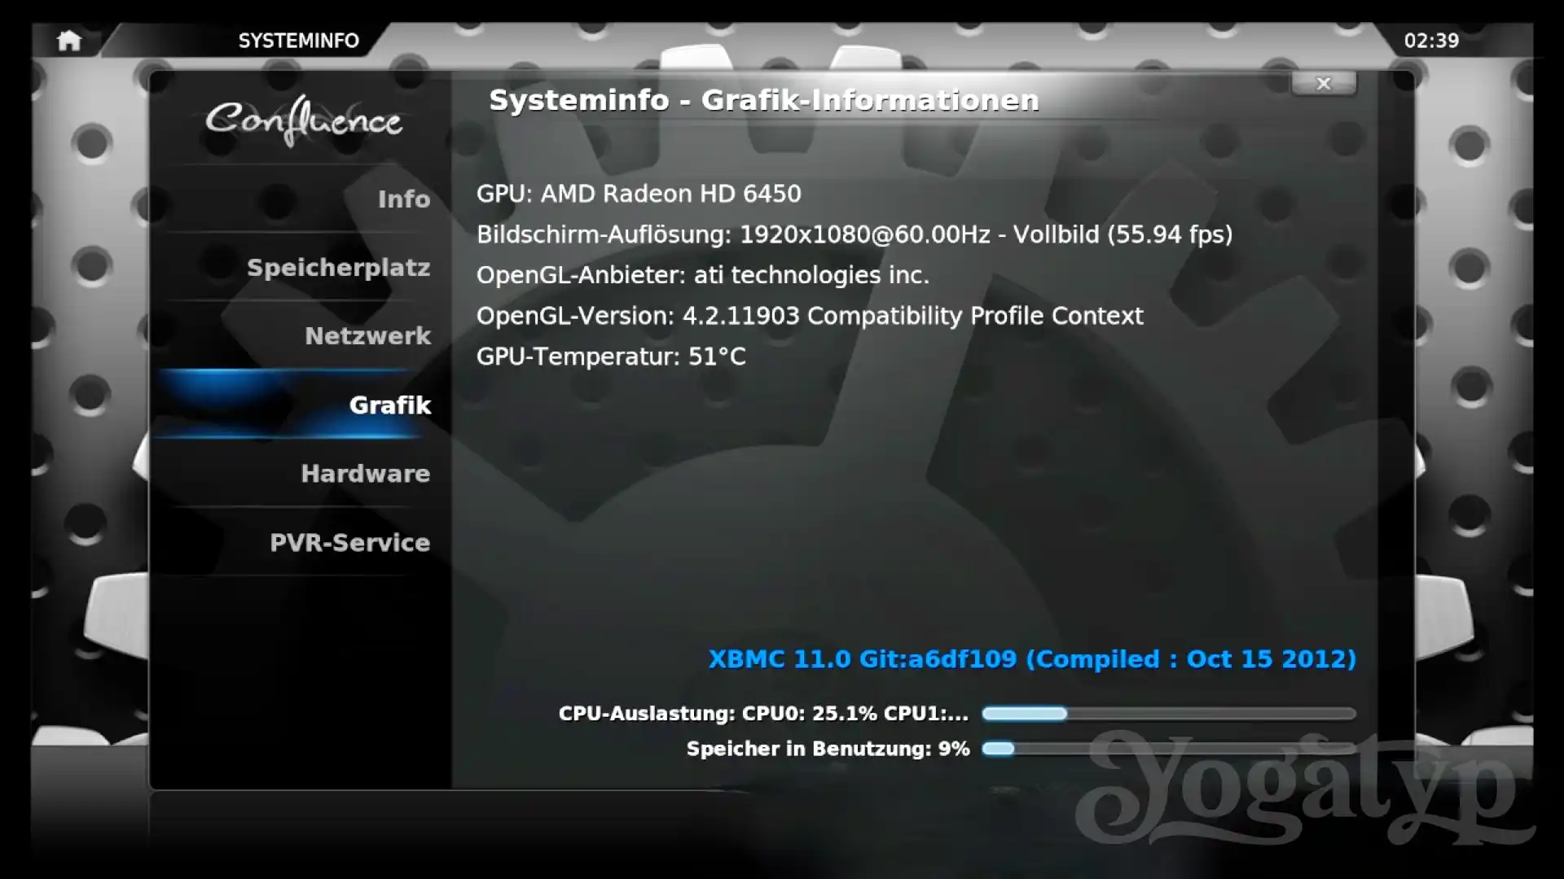Click the CPU-Auslastung: CPU0: 25.1% label
Image resolution: width=1564 pixels, height=879 pixels.
tap(763, 714)
